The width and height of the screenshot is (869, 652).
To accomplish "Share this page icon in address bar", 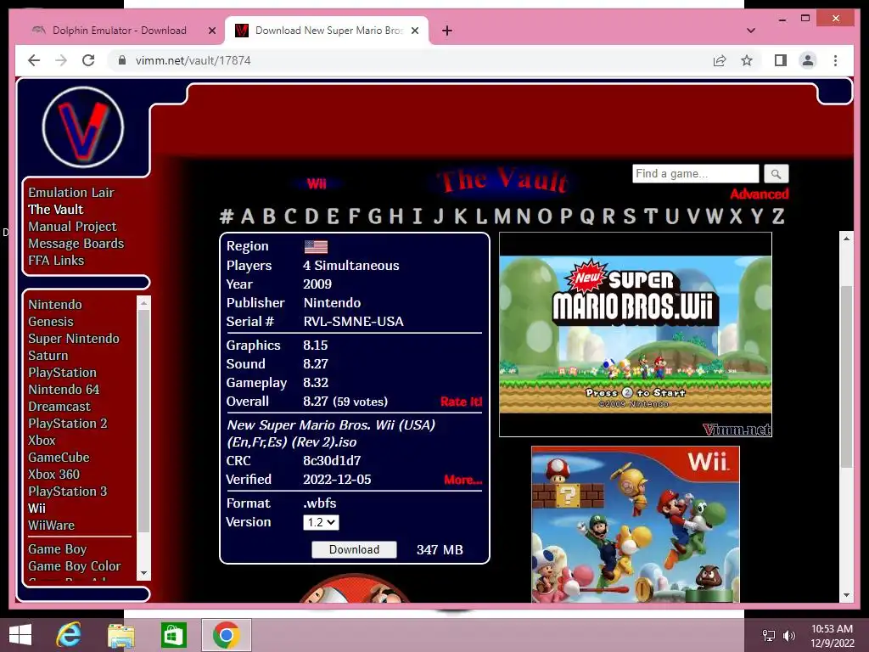I will point(720,60).
